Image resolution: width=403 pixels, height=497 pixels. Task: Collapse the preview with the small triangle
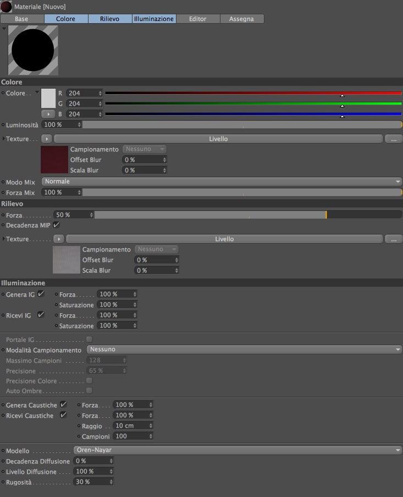tap(4, 29)
